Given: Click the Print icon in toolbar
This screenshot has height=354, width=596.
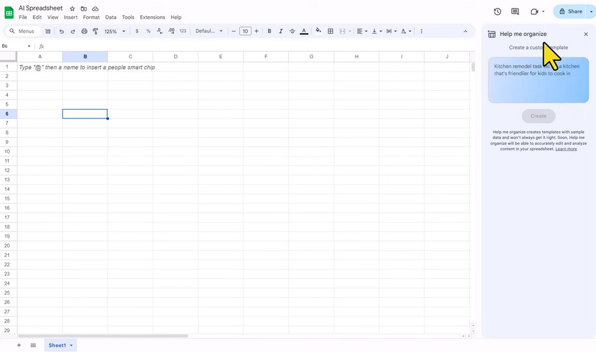Looking at the screenshot, I should point(84,31).
